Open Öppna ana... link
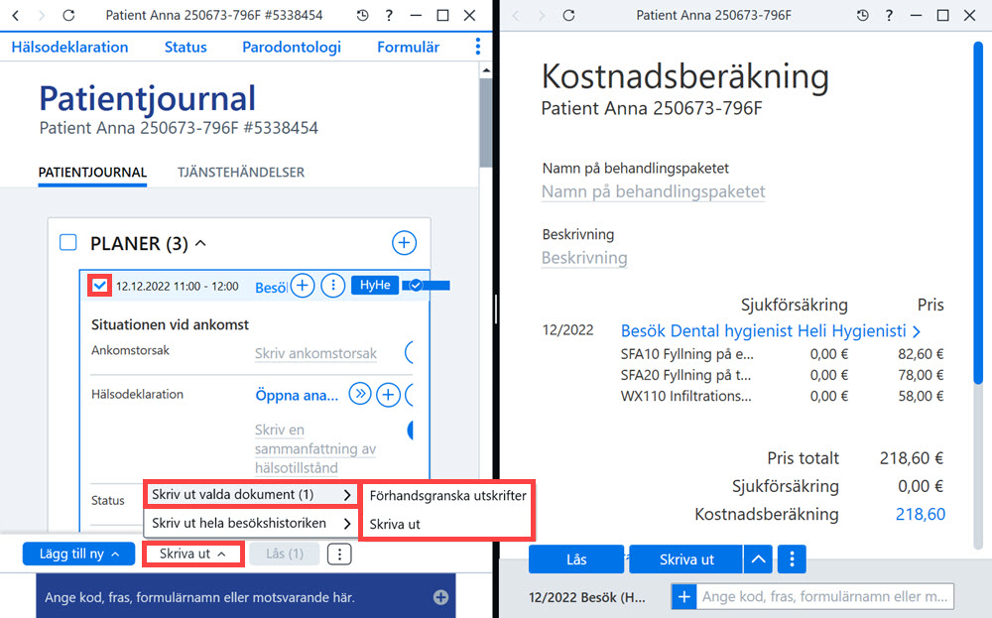The width and height of the screenshot is (992, 618). click(297, 396)
